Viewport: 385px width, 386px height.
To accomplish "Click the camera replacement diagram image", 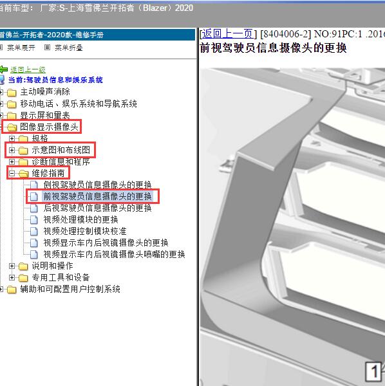I will [292, 226].
